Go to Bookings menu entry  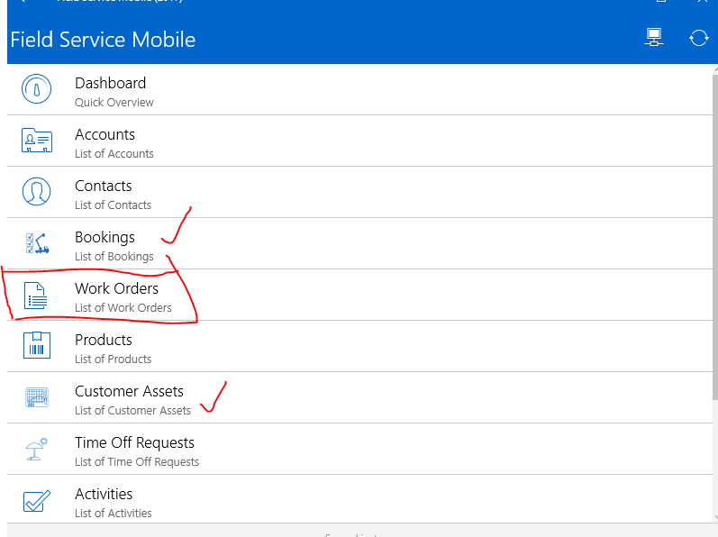tap(360, 243)
